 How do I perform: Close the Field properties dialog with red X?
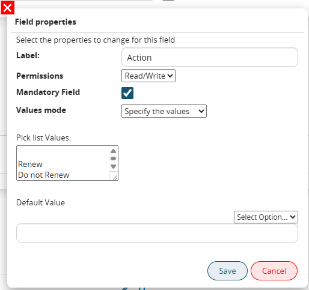8,8
